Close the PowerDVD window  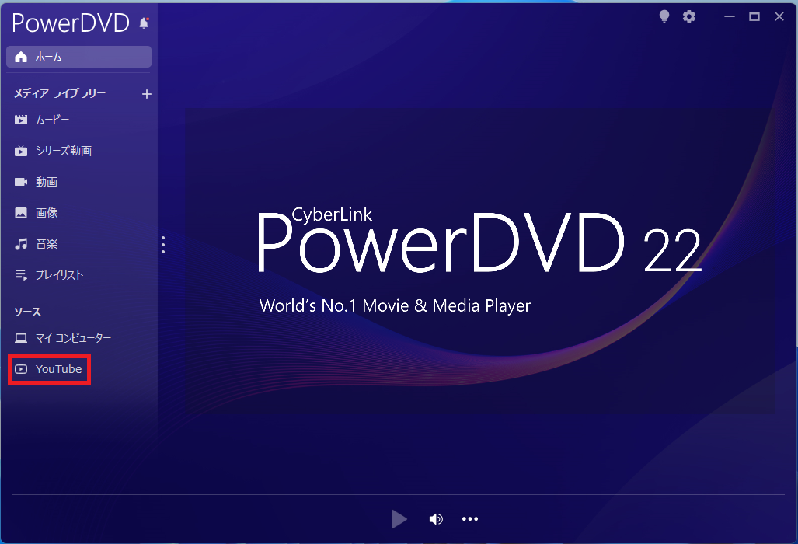(x=779, y=17)
